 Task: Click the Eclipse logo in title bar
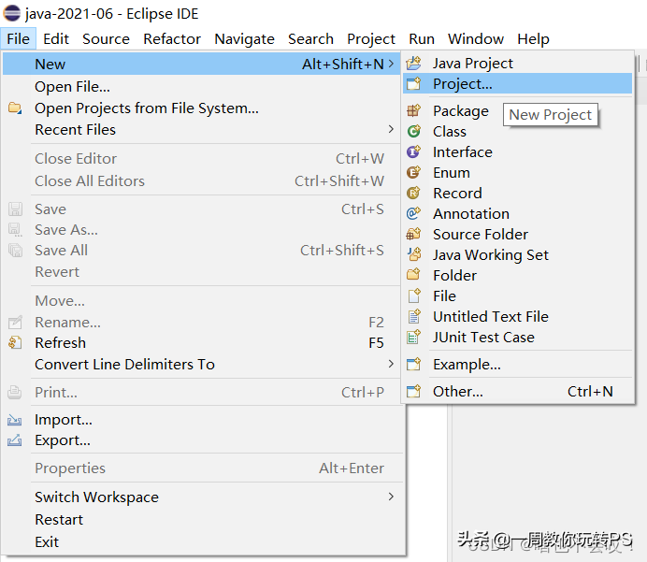[x=11, y=13]
